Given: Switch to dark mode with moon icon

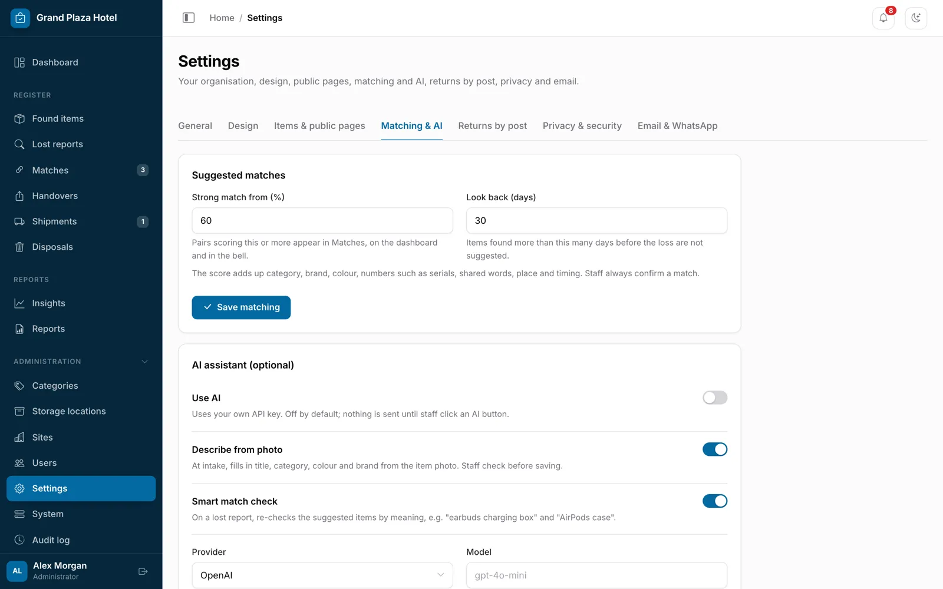Looking at the screenshot, I should coord(916,18).
